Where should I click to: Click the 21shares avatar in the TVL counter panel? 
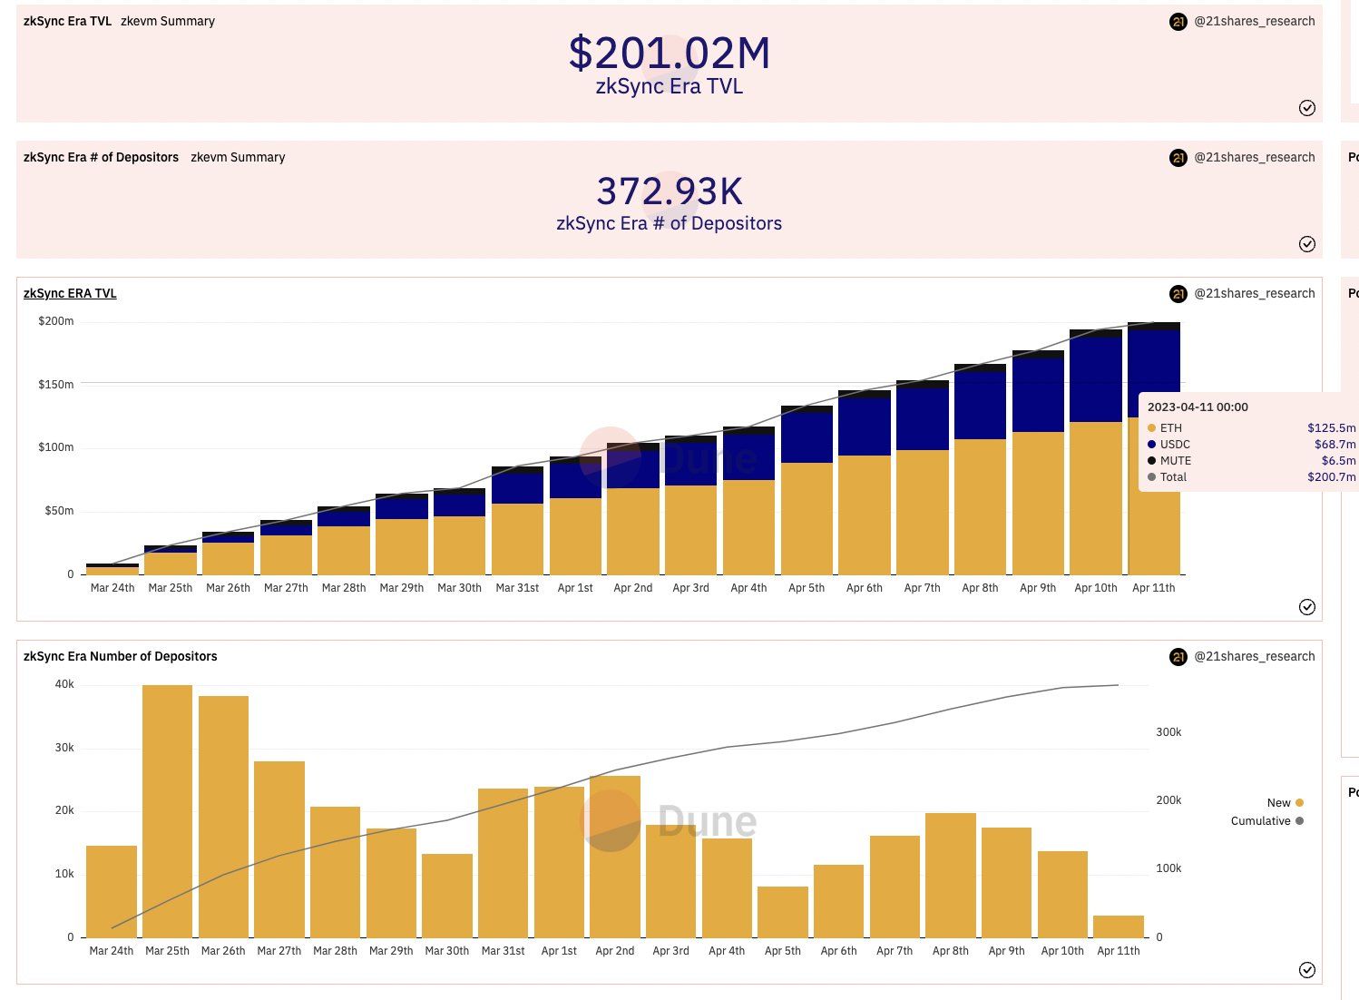1178,22
